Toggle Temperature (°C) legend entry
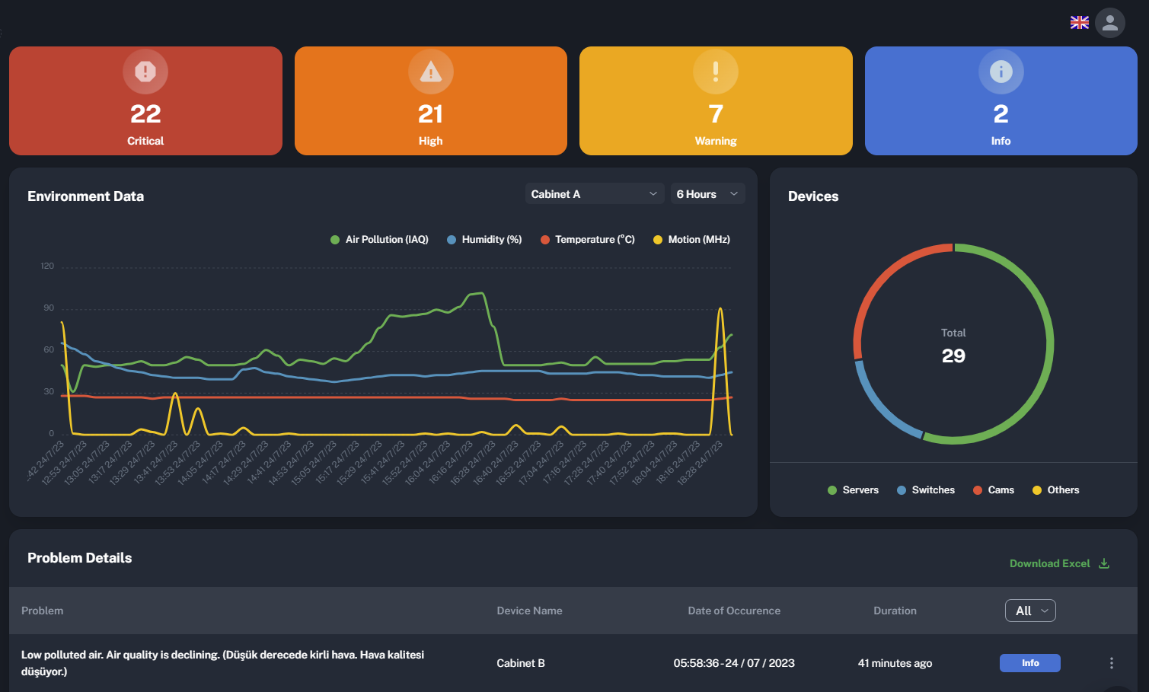The height and width of the screenshot is (692, 1149). (587, 240)
